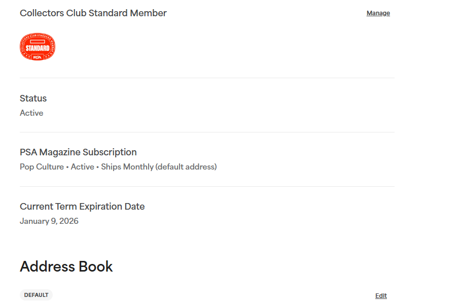Viewport: 461px width, 301px height.
Task: Select the Pop Culture subscription text
Action: 42,167
